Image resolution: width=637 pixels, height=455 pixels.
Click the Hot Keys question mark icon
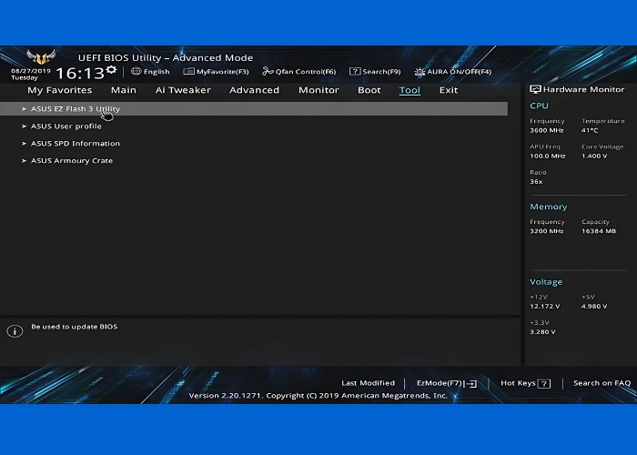(543, 384)
